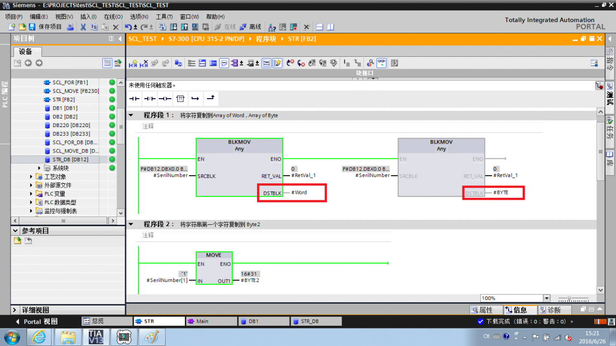The height and width of the screenshot is (346, 616).
Task: Insert output coil from favorites
Action: click(165, 98)
